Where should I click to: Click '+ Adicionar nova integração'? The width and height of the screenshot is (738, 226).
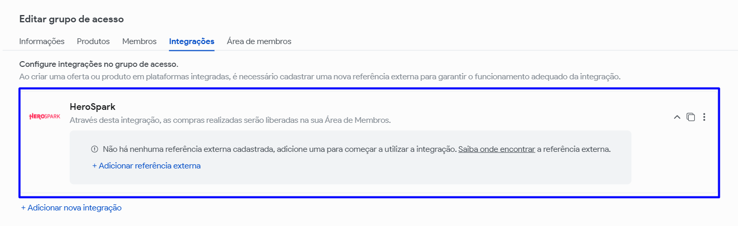coord(71,208)
